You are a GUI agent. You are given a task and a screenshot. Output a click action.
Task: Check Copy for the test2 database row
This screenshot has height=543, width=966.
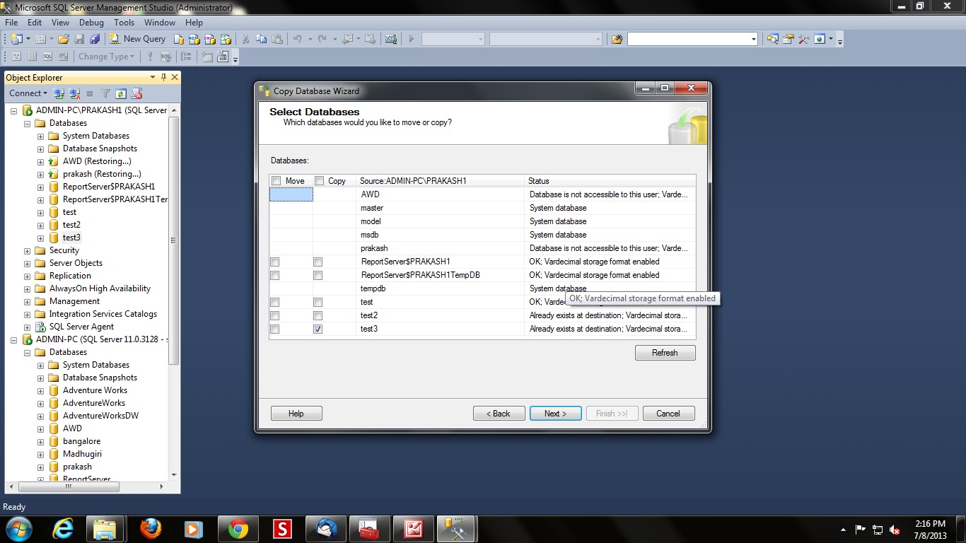tap(318, 316)
